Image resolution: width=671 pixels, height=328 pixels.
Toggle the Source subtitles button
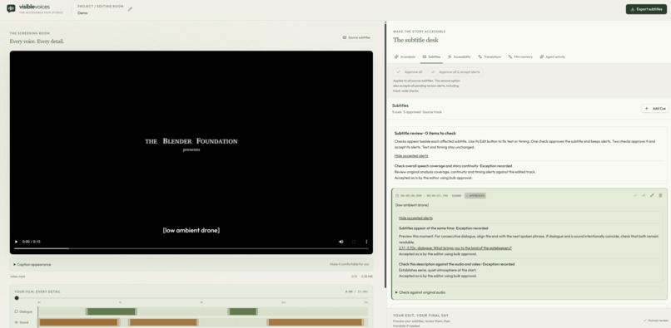point(356,37)
